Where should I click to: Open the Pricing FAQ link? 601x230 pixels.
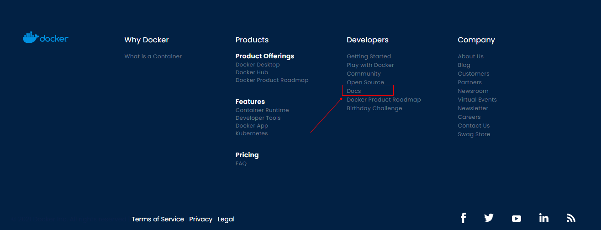[x=241, y=164]
